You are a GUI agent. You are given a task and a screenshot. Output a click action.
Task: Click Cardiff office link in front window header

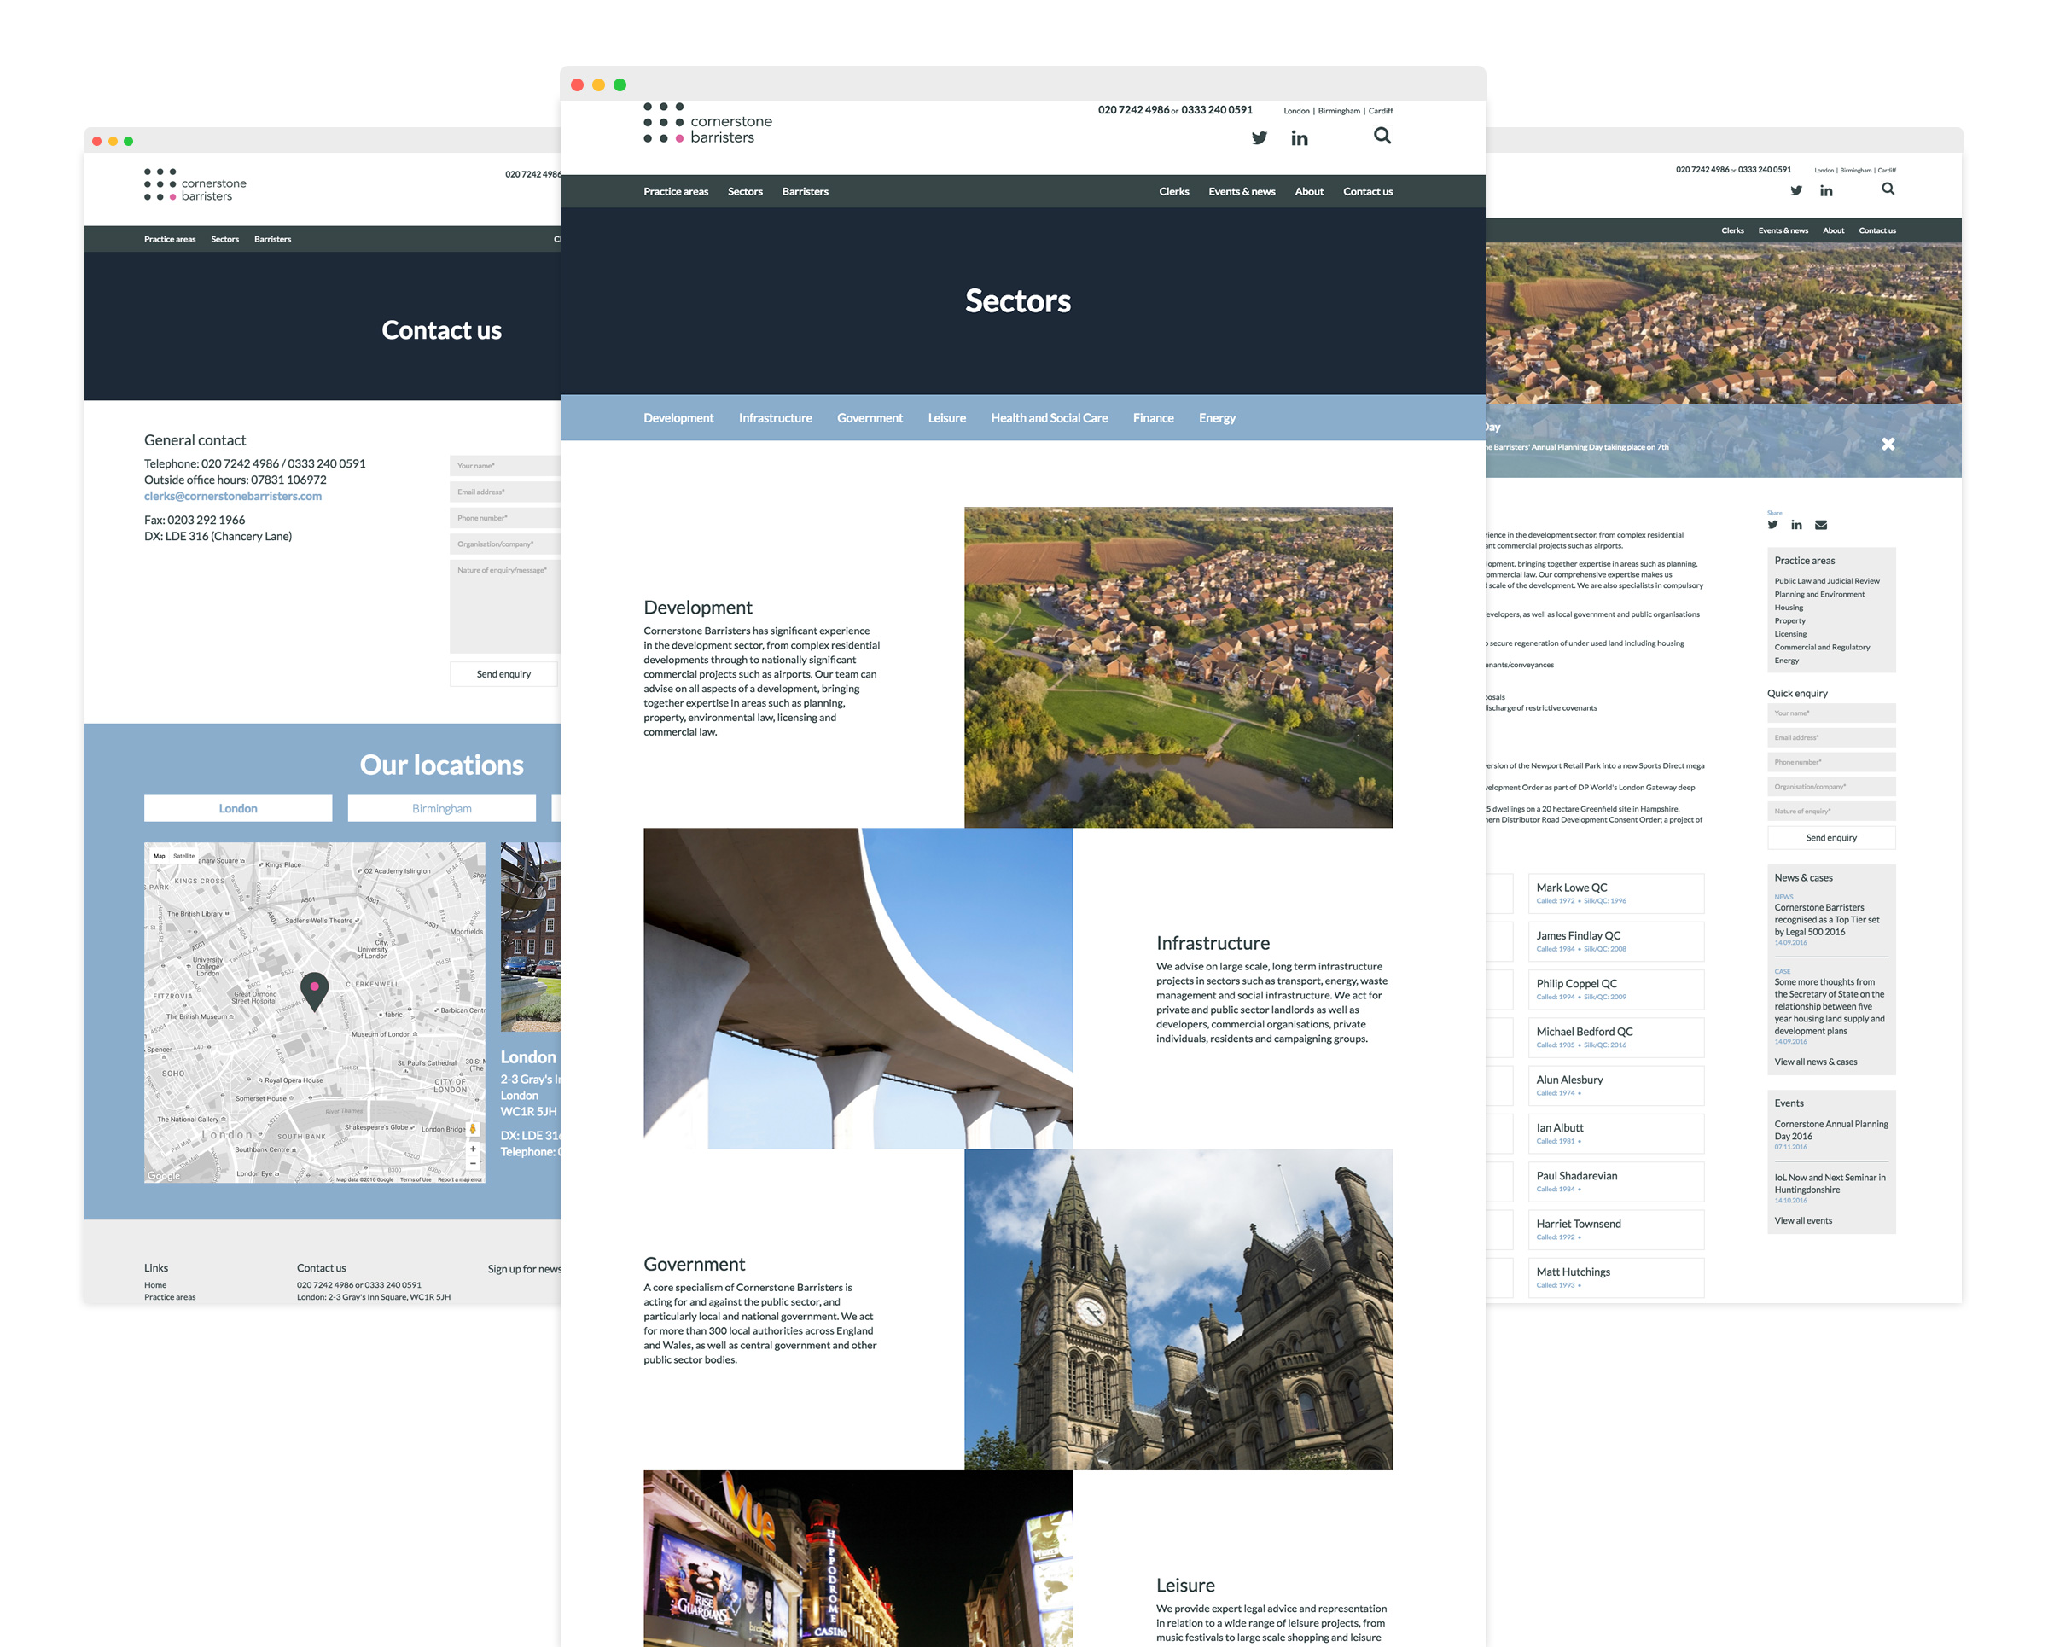pyautogui.click(x=1380, y=111)
